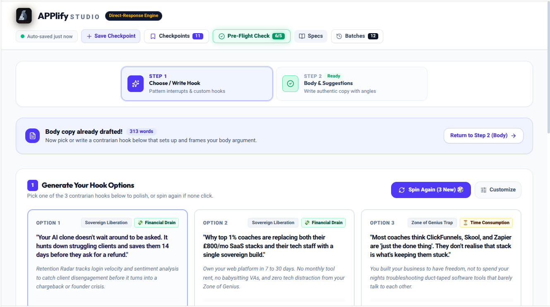Click the Batches count badge 12
The height and width of the screenshot is (307, 550).
(x=373, y=36)
